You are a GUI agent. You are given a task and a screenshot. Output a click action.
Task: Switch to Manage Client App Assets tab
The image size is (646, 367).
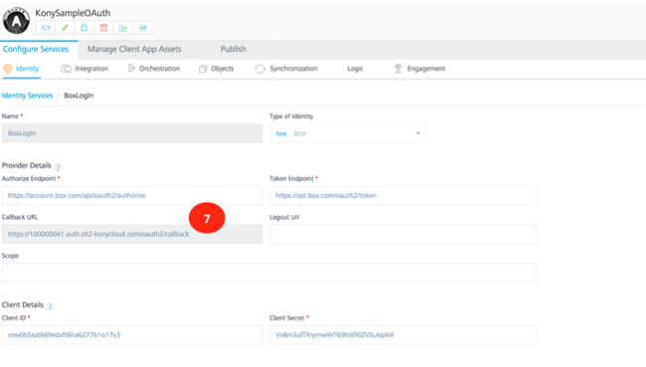click(134, 49)
